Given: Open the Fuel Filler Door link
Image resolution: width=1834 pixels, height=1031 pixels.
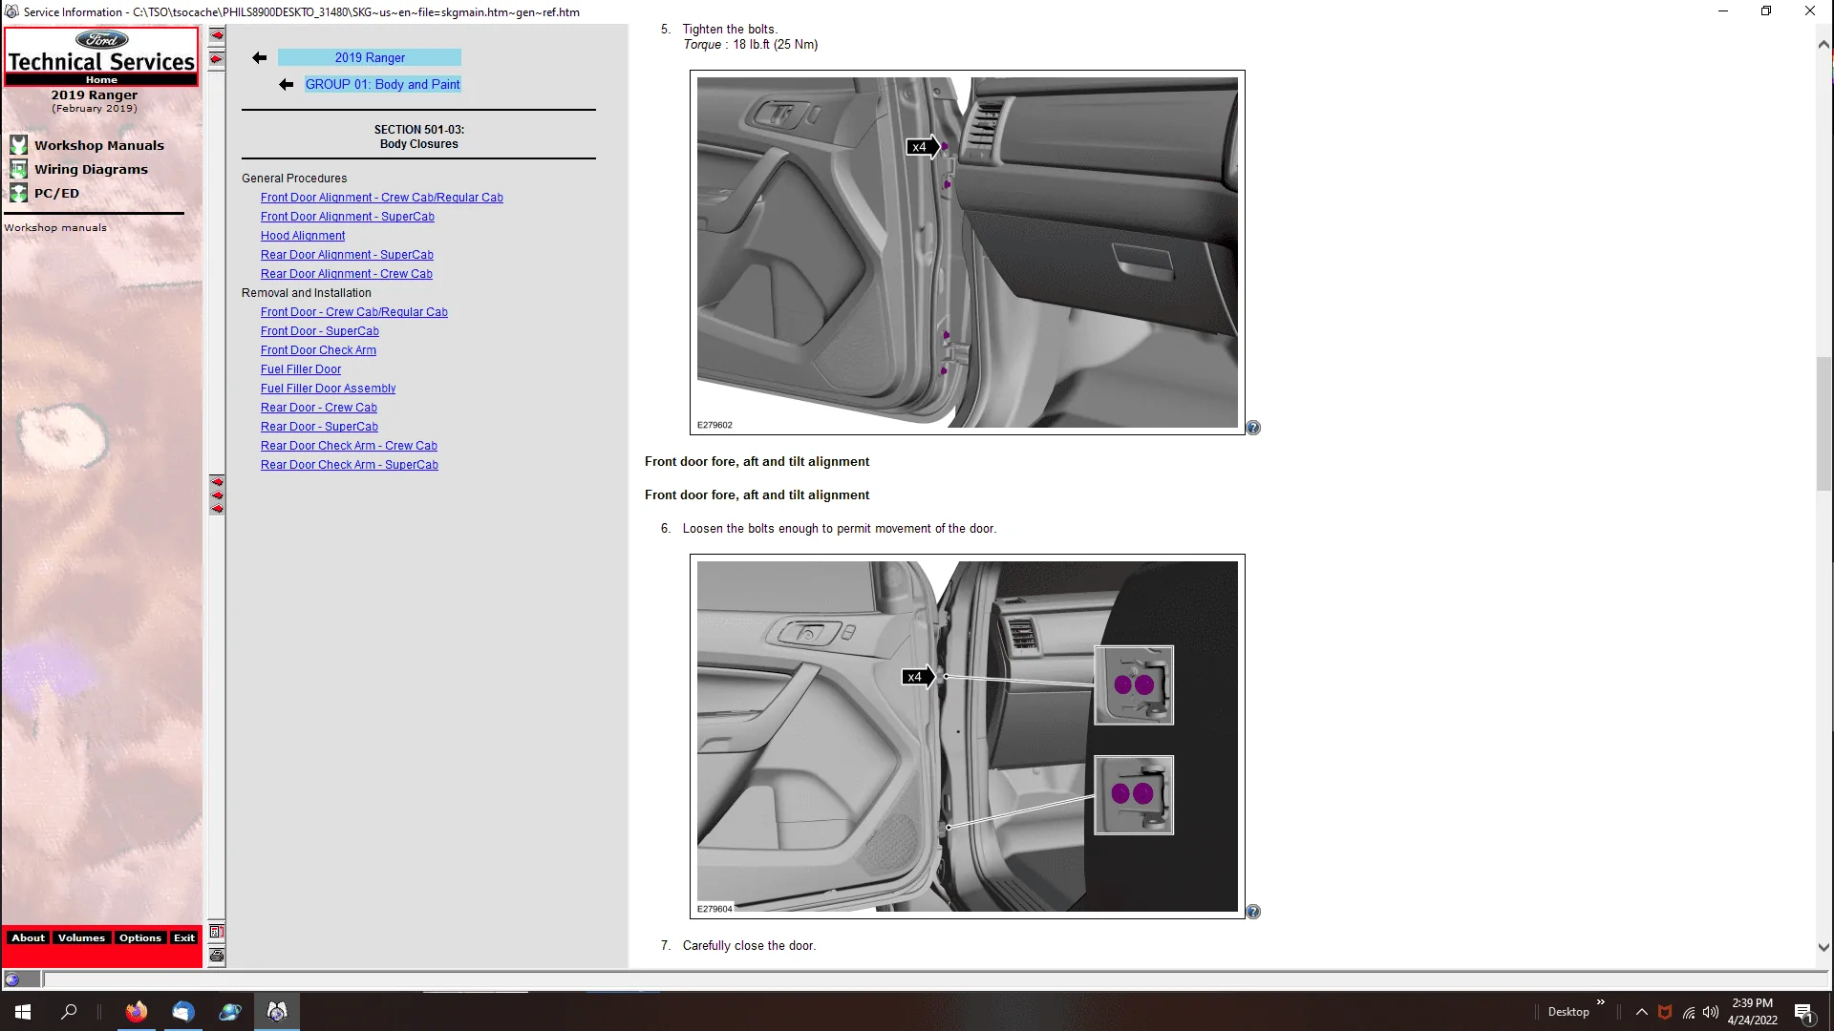Looking at the screenshot, I should click(301, 369).
